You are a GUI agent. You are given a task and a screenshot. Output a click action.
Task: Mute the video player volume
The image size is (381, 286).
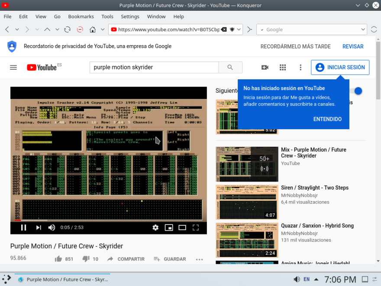tap(52, 227)
